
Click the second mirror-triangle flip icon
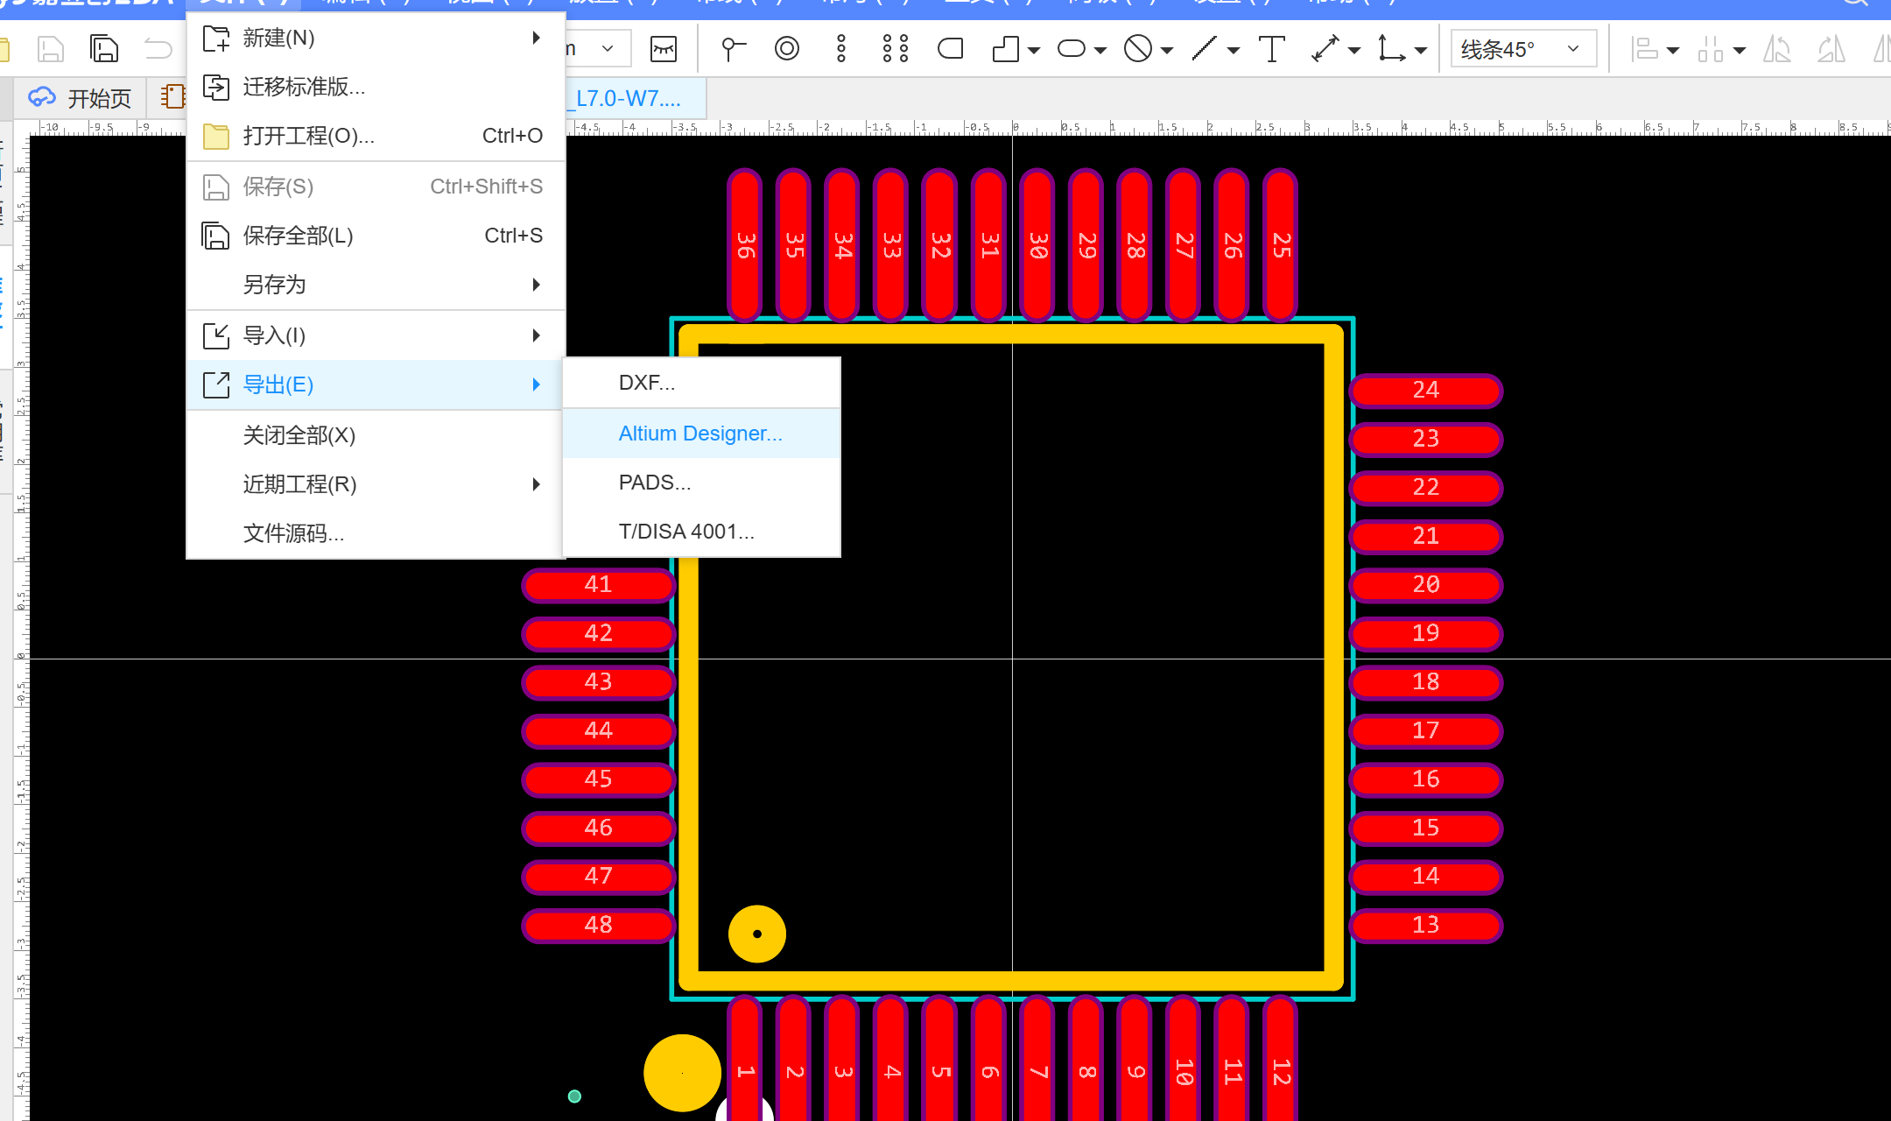tap(1831, 49)
